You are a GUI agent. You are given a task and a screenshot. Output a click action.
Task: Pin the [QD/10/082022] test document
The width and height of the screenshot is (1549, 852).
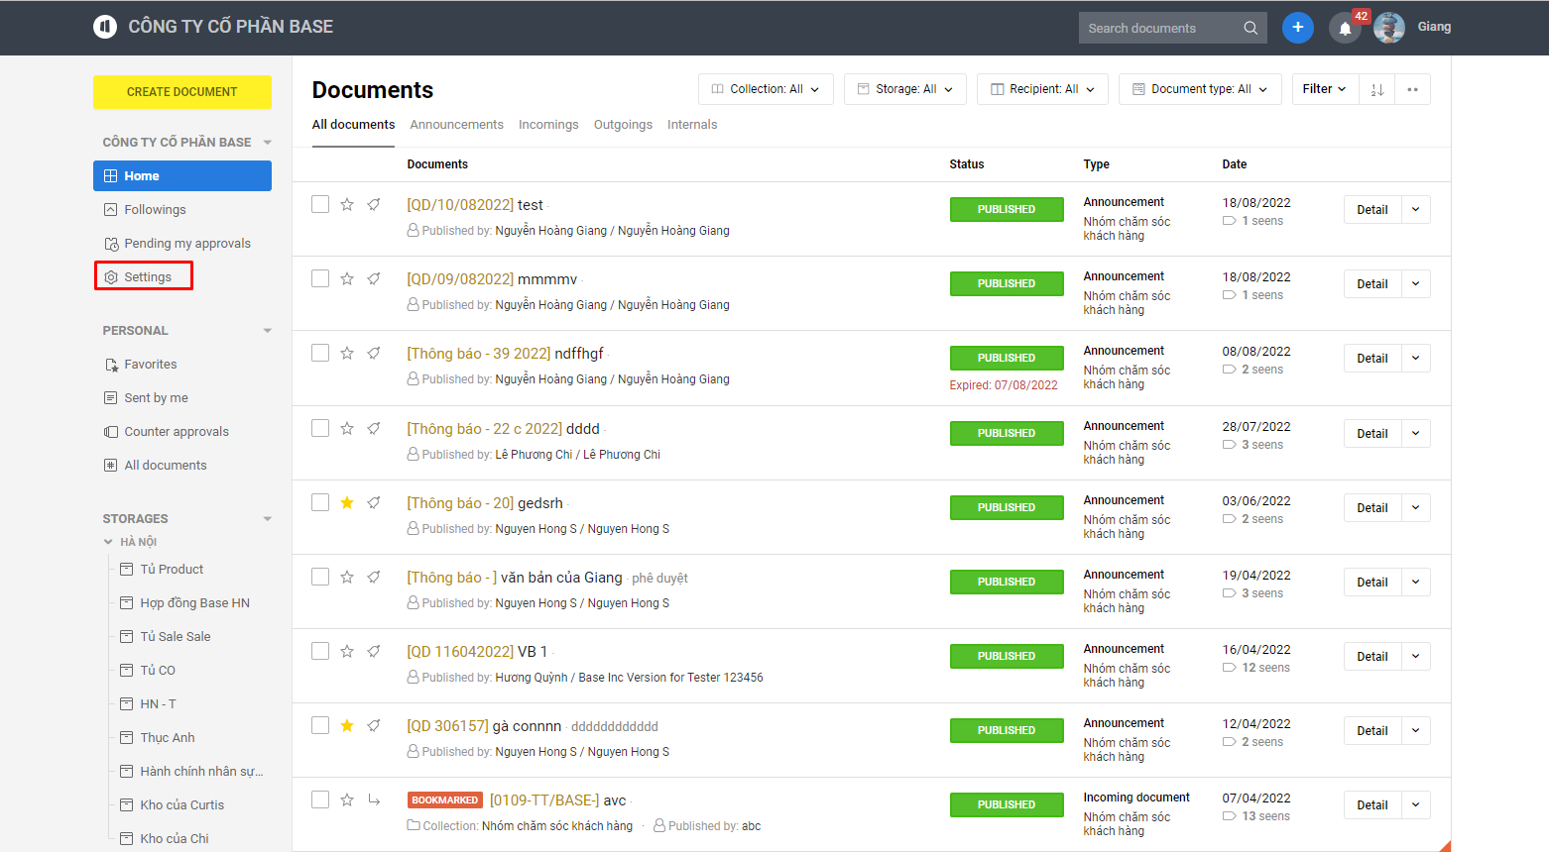pos(374,204)
